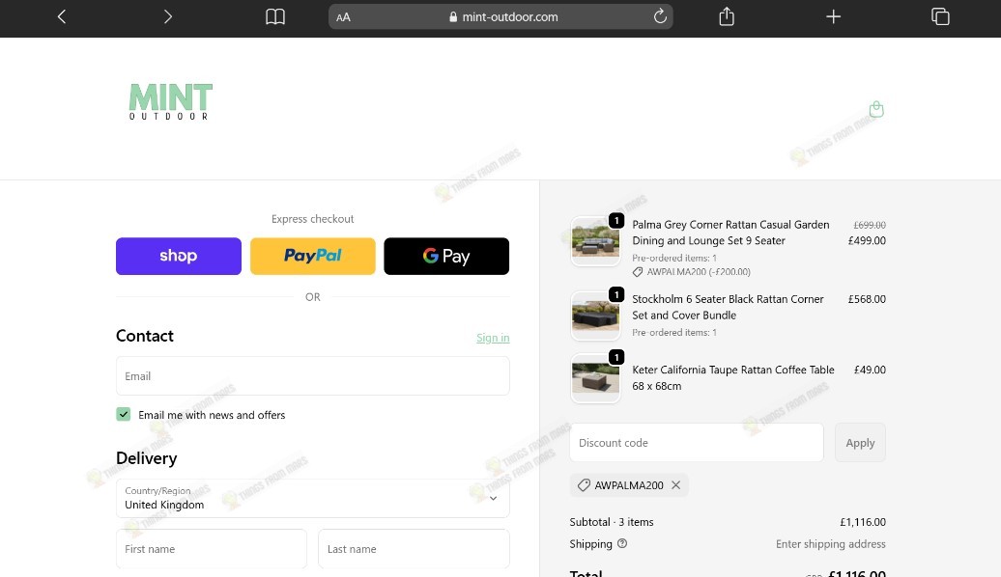Click the Palma Grey Corner Rattan set thumbnail
Screen dimensions: 1001x577
click(595, 241)
